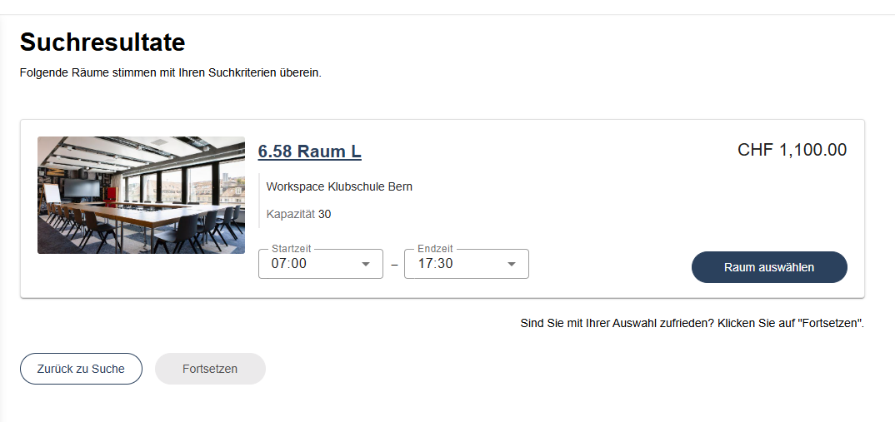
Task: Expand the Endzeit dropdown arrow
Action: point(512,264)
